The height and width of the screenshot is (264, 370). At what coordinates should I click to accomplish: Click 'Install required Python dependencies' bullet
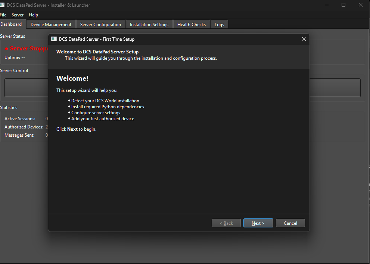point(108,107)
